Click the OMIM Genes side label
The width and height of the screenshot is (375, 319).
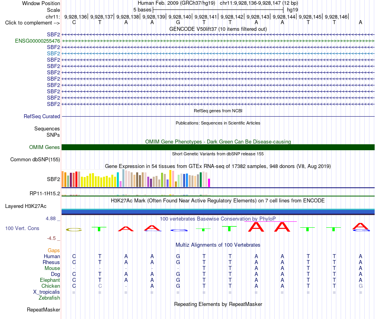tap(45, 147)
